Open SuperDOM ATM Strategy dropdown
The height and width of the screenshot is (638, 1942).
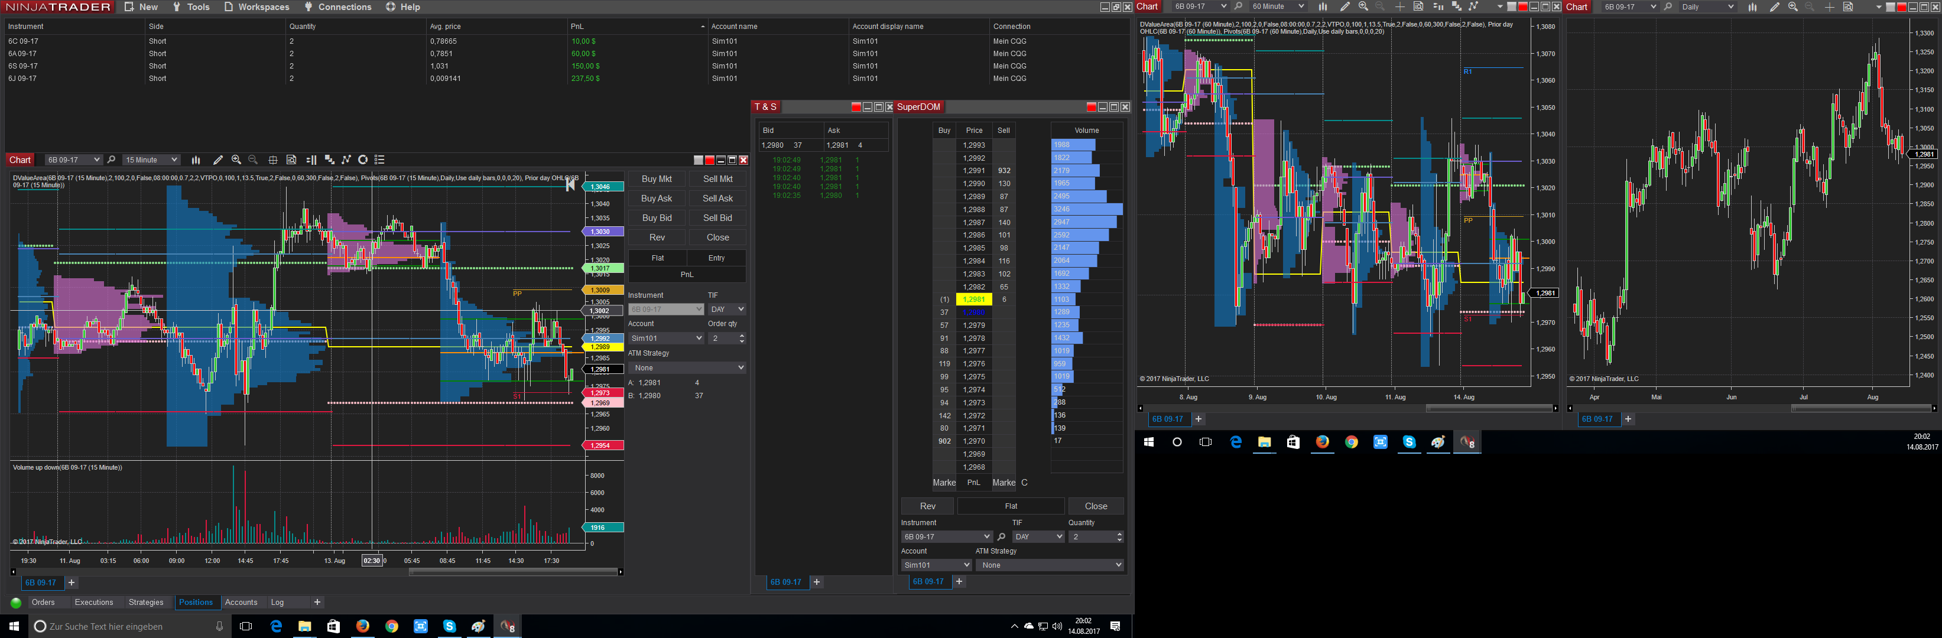click(x=1050, y=565)
